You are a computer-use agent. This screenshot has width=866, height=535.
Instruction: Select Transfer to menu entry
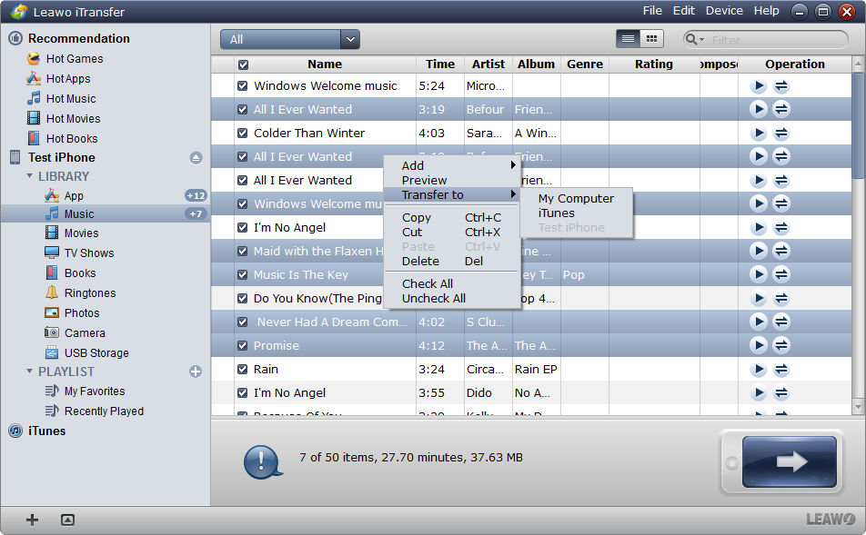[x=452, y=194]
